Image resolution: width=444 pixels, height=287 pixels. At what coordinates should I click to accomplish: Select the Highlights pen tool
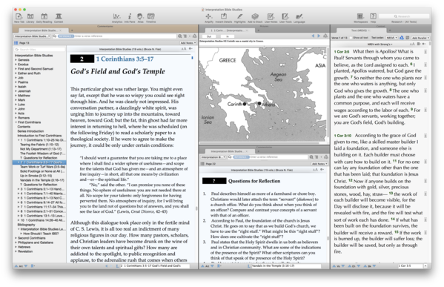click(240, 17)
